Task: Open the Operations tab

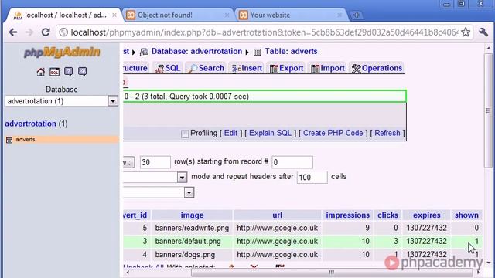Action: [x=377, y=68]
